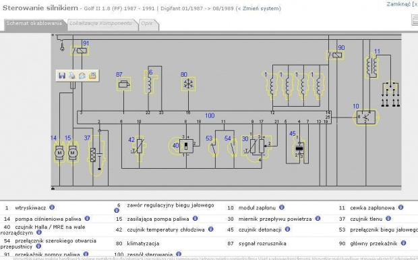This screenshot has height=260, width=418.
Task: Close the window via Zamknąć link
Action: pyautogui.click(x=398, y=4)
